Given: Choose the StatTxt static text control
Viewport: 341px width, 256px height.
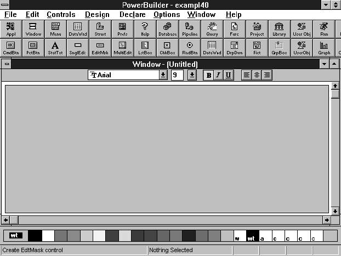Looking at the screenshot, I should [x=55, y=48].
